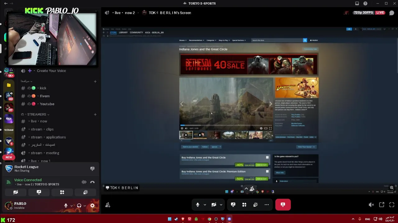Stop watching stream with red button
Viewport: 398px width, 223px height.
pos(283,204)
